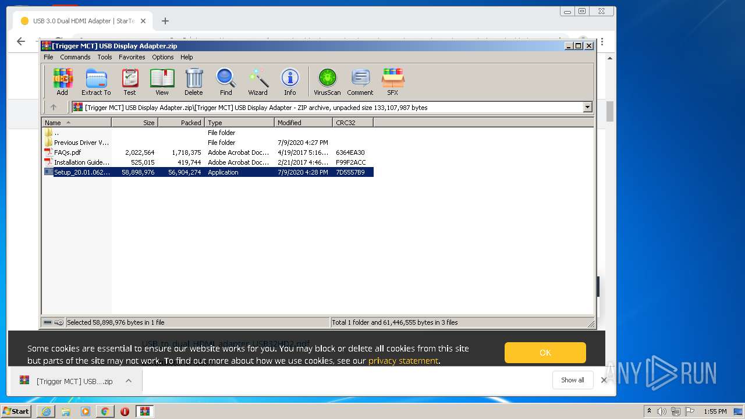The height and width of the screenshot is (419, 745).
Task: Click the View file icon
Action: [x=162, y=81]
